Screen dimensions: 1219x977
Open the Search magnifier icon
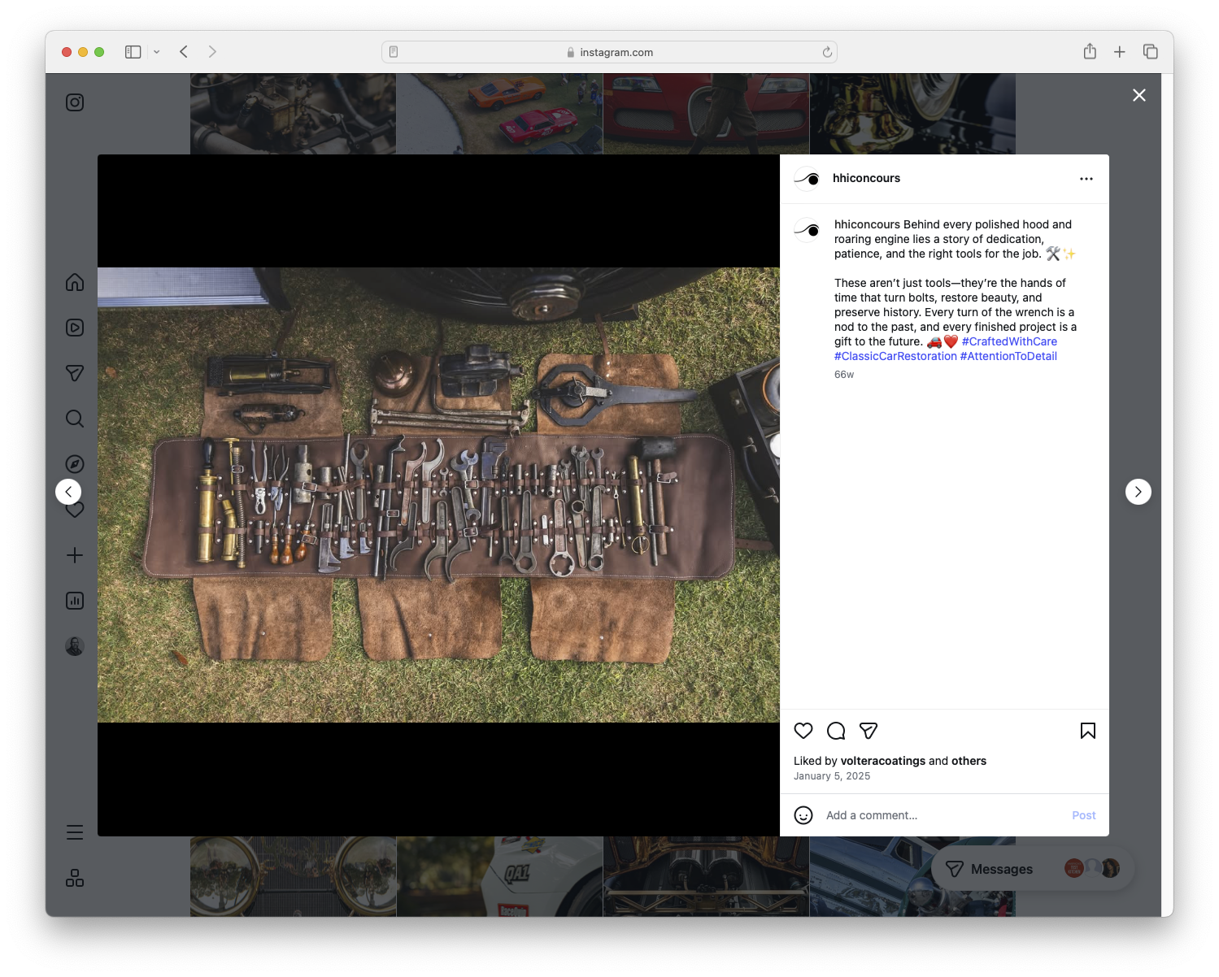[x=74, y=419]
